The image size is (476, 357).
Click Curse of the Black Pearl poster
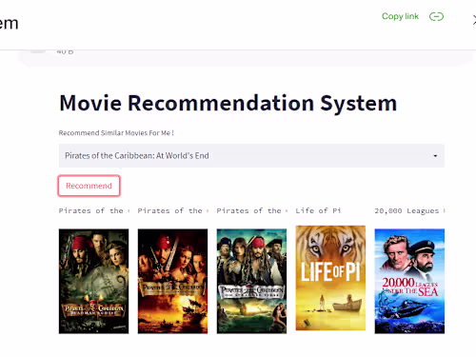pyautogui.click(x=172, y=281)
